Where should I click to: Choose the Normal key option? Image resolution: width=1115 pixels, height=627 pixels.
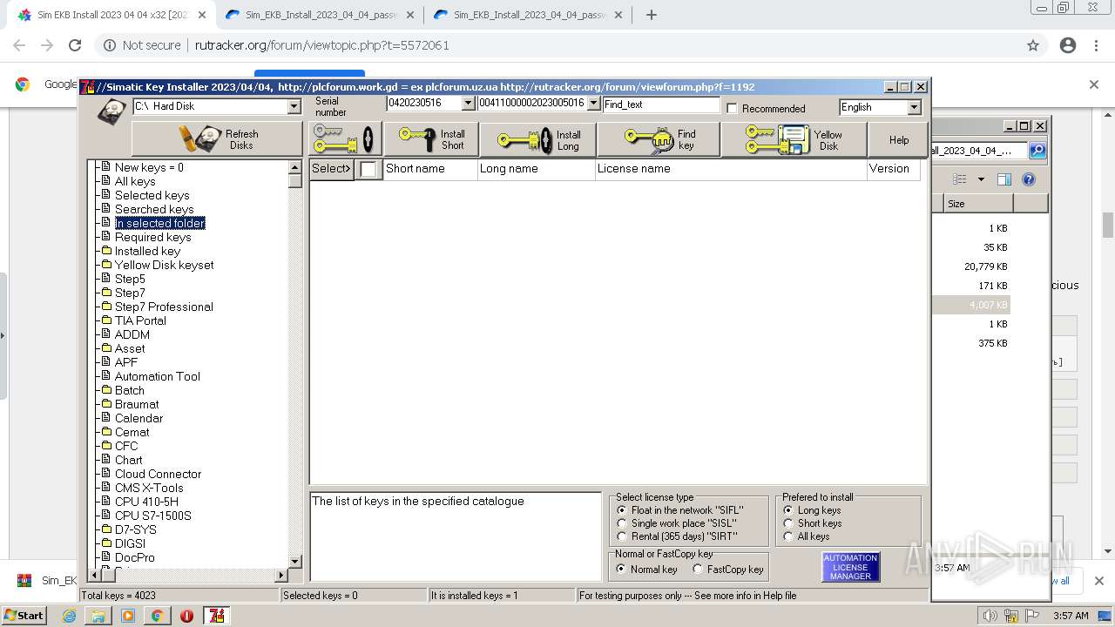[621, 570]
